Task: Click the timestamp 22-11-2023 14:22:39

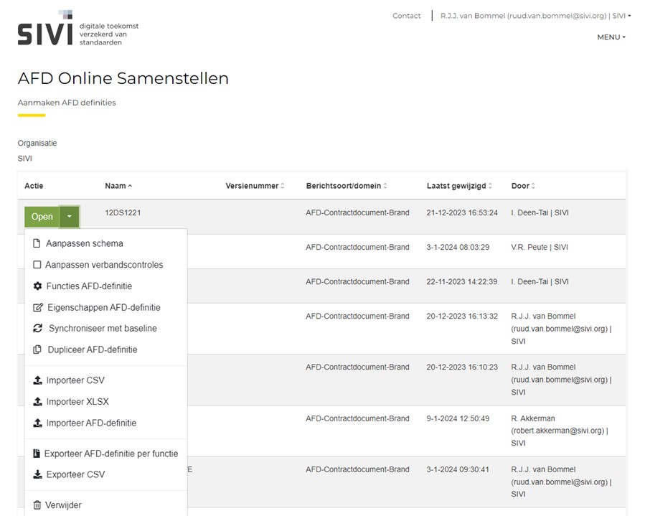Action: (x=462, y=282)
